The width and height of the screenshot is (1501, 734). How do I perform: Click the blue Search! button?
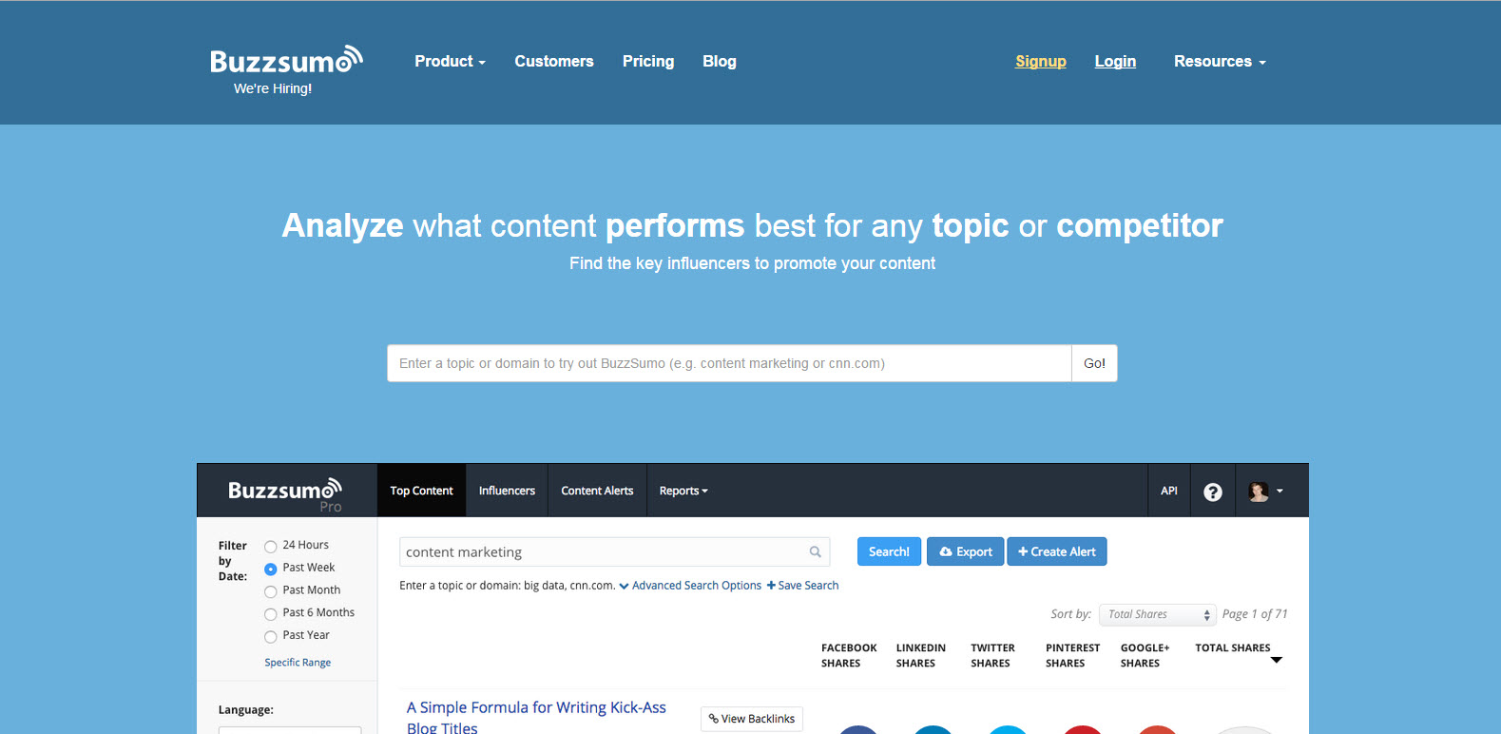pyautogui.click(x=889, y=551)
